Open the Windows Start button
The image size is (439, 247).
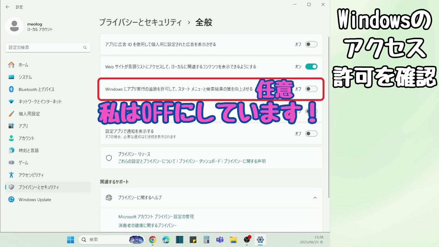coord(70,239)
